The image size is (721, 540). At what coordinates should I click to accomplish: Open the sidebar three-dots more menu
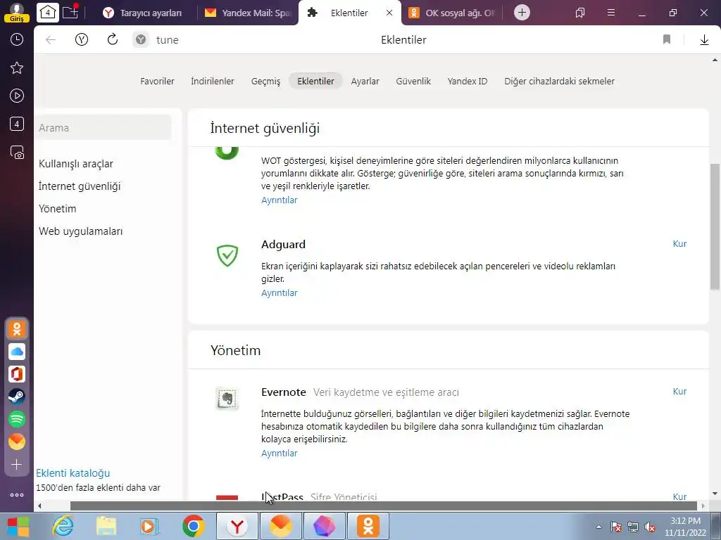(x=17, y=495)
